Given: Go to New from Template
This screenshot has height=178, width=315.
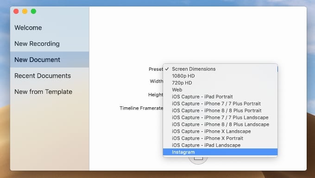Looking at the screenshot, I should coord(50,92).
